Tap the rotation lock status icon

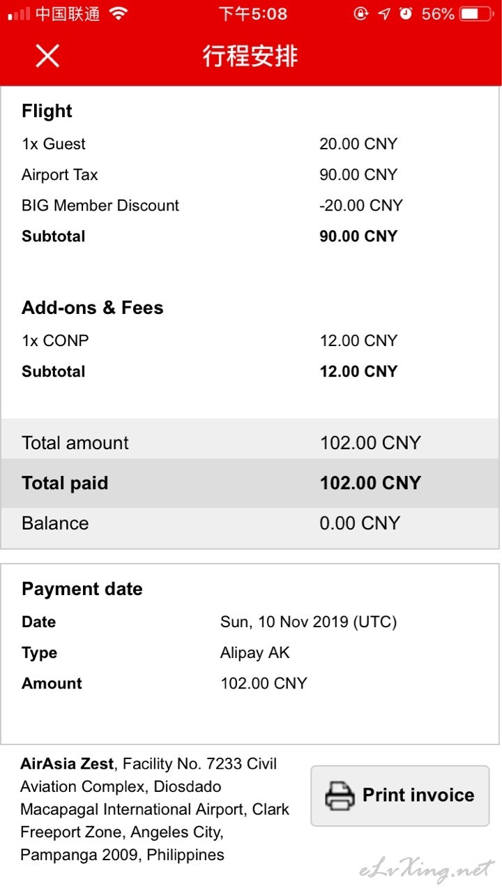click(360, 14)
